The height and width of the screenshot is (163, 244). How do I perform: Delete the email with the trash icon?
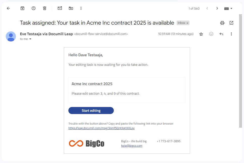click(44, 8)
